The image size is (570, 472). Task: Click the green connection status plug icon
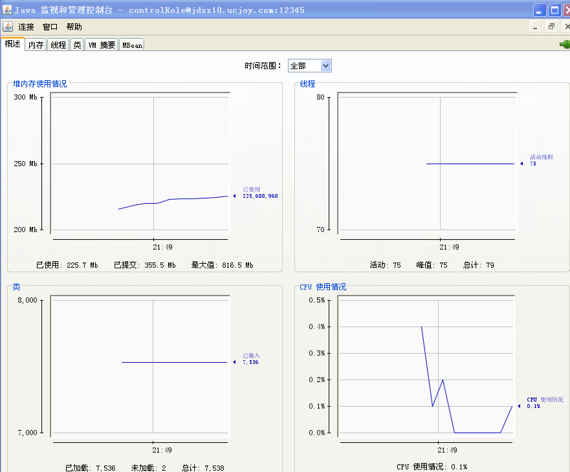point(565,45)
